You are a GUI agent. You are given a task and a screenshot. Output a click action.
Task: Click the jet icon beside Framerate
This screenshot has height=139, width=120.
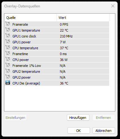(8, 24)
